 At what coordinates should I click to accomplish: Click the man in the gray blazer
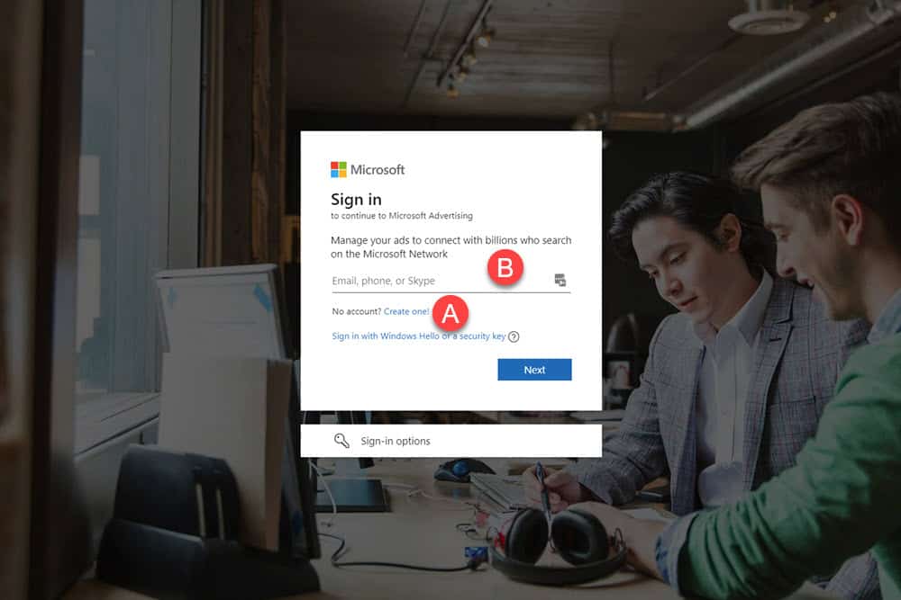706,345
